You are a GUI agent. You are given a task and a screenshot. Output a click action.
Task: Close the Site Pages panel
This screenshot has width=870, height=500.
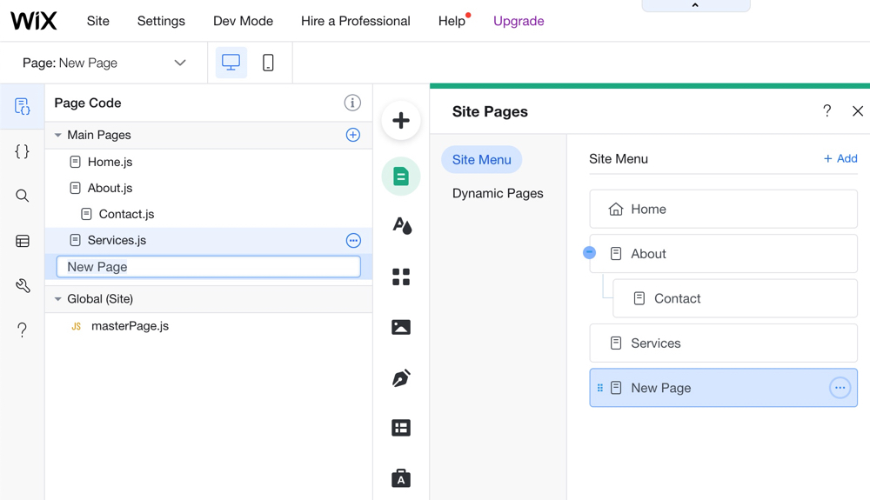point(858,110)
